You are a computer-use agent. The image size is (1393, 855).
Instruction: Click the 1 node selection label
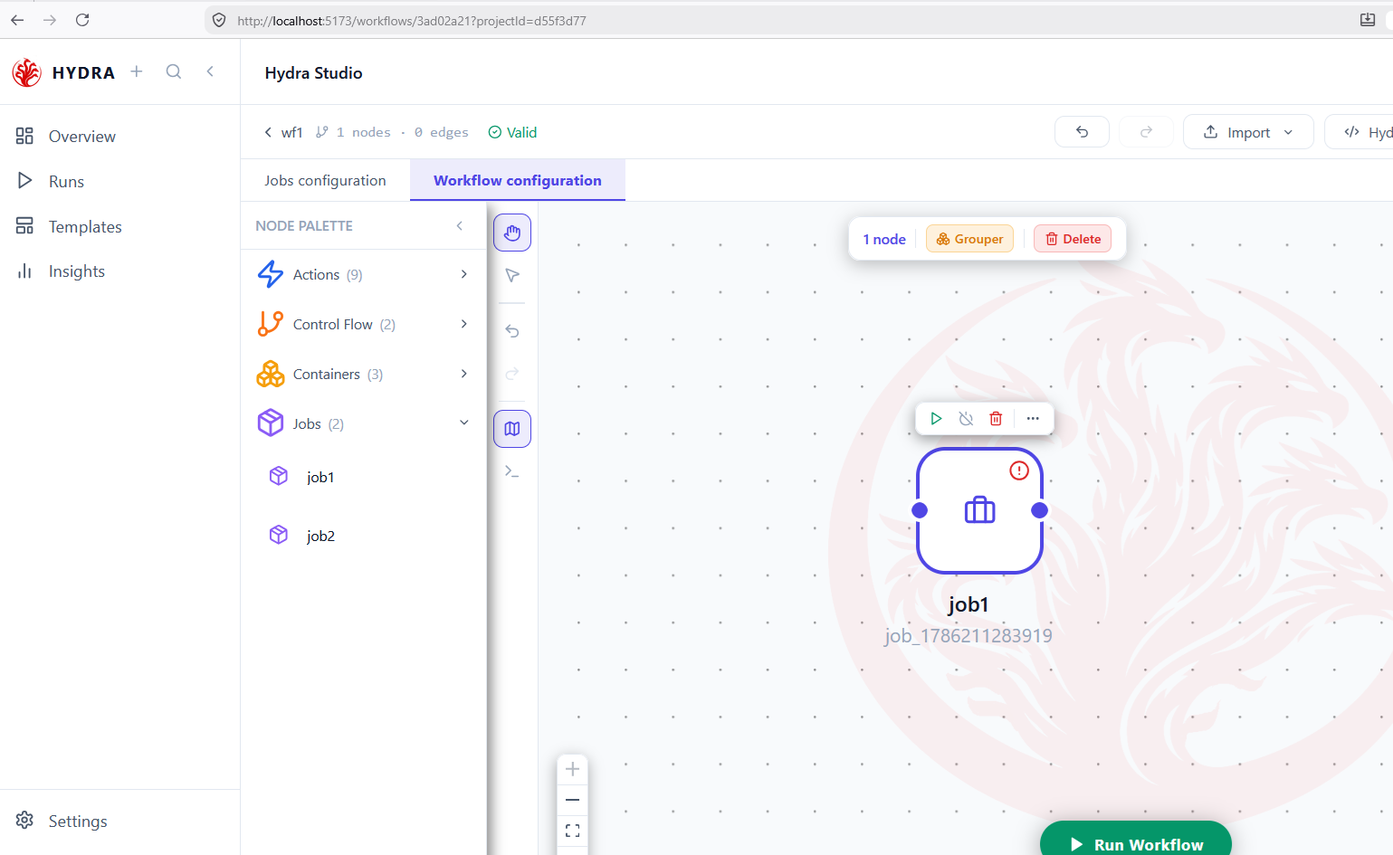tap(884, 239)
